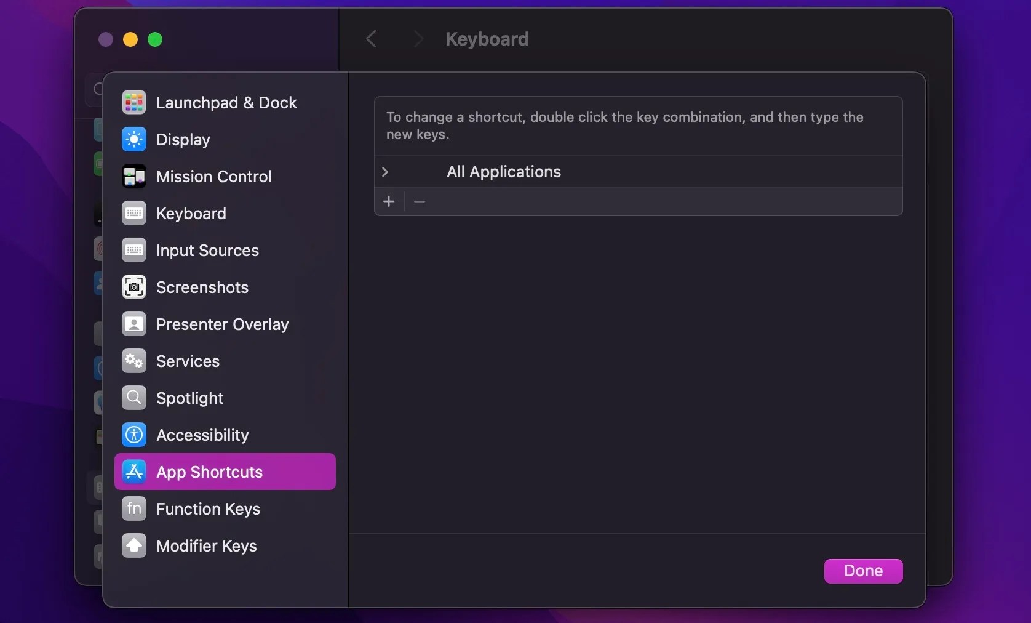The image size is (1031, 623).
Task: Select the highlighted App Shortcuts entry
Action: point(210,472)
